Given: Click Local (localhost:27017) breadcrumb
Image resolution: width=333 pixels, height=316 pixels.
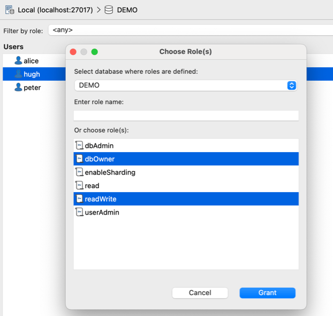Looking at the screenshot, I should (x=55, y=10).
